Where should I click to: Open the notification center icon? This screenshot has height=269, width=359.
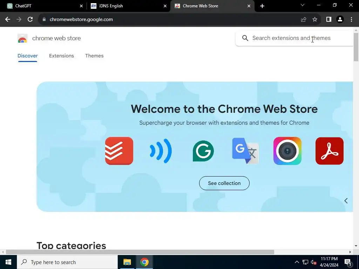[x=348, y=262]
